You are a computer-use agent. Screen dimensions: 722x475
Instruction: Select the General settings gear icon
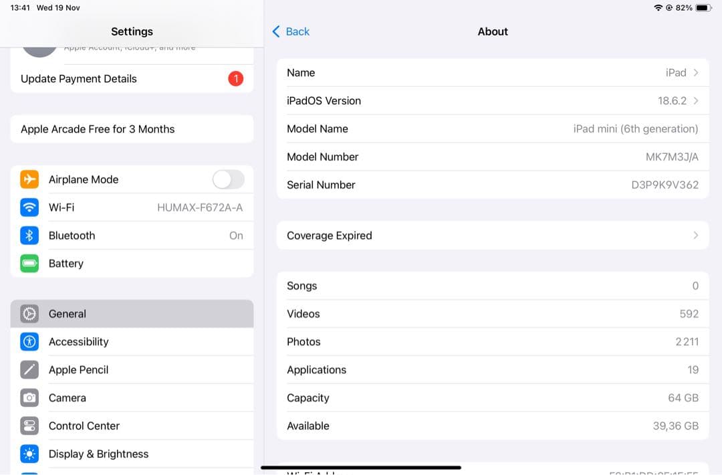tap(29, 314)
